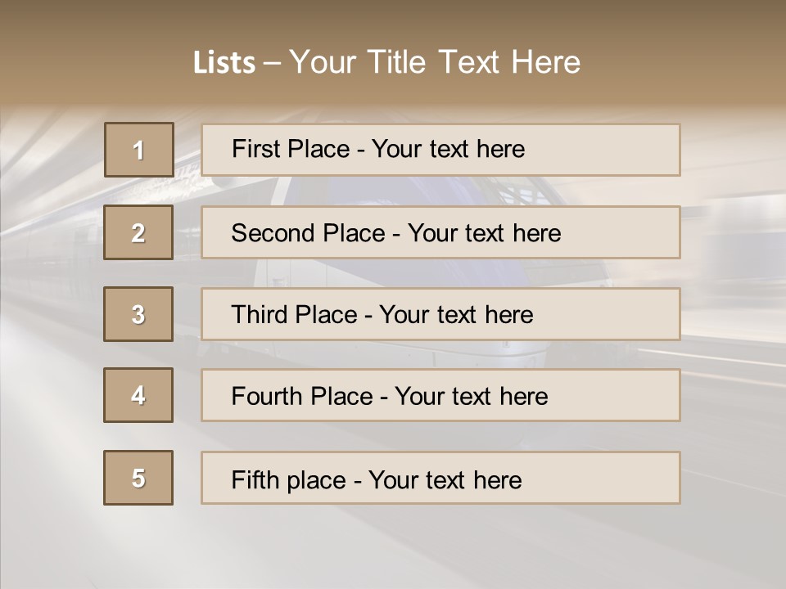Click the dash in the slide title
Viewport: 786px width, 589px height.
coord(272,64)
